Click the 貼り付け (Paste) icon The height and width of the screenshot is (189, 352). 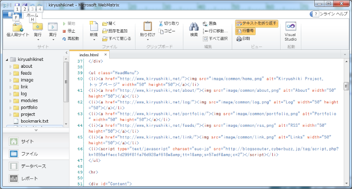pos(147,26)
